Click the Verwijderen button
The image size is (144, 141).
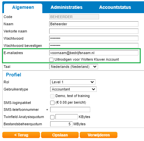coord(99,135)
